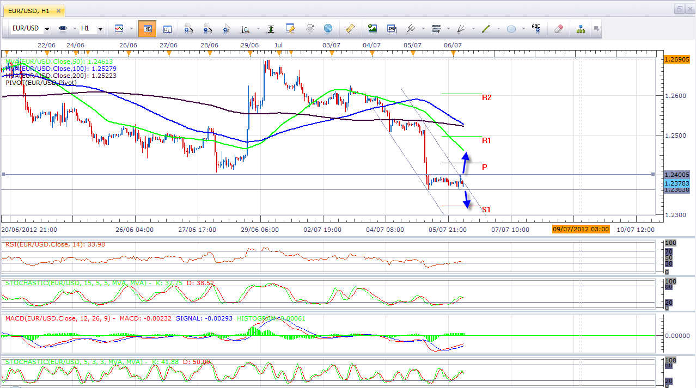
Task: Open the chart type line-chart icon
Action: click(x=119, y=28)
